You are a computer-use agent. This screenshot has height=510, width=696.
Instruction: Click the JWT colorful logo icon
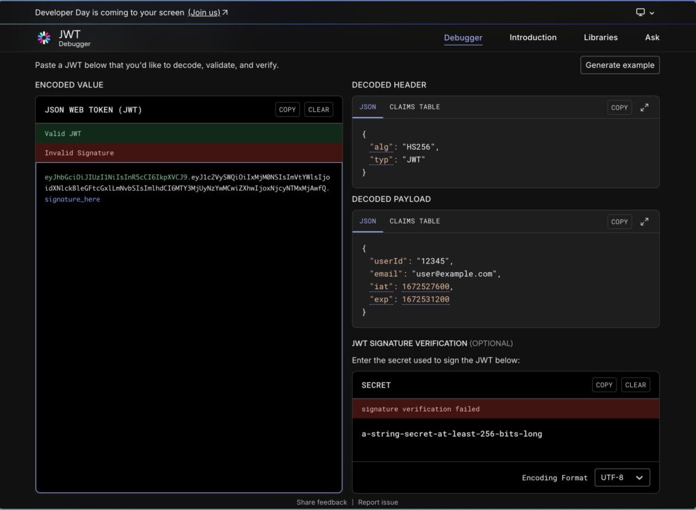[x=44, y=38]
